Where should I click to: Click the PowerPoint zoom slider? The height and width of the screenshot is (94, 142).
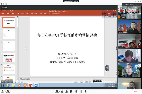pyautogui.click(x=107, y=82)
